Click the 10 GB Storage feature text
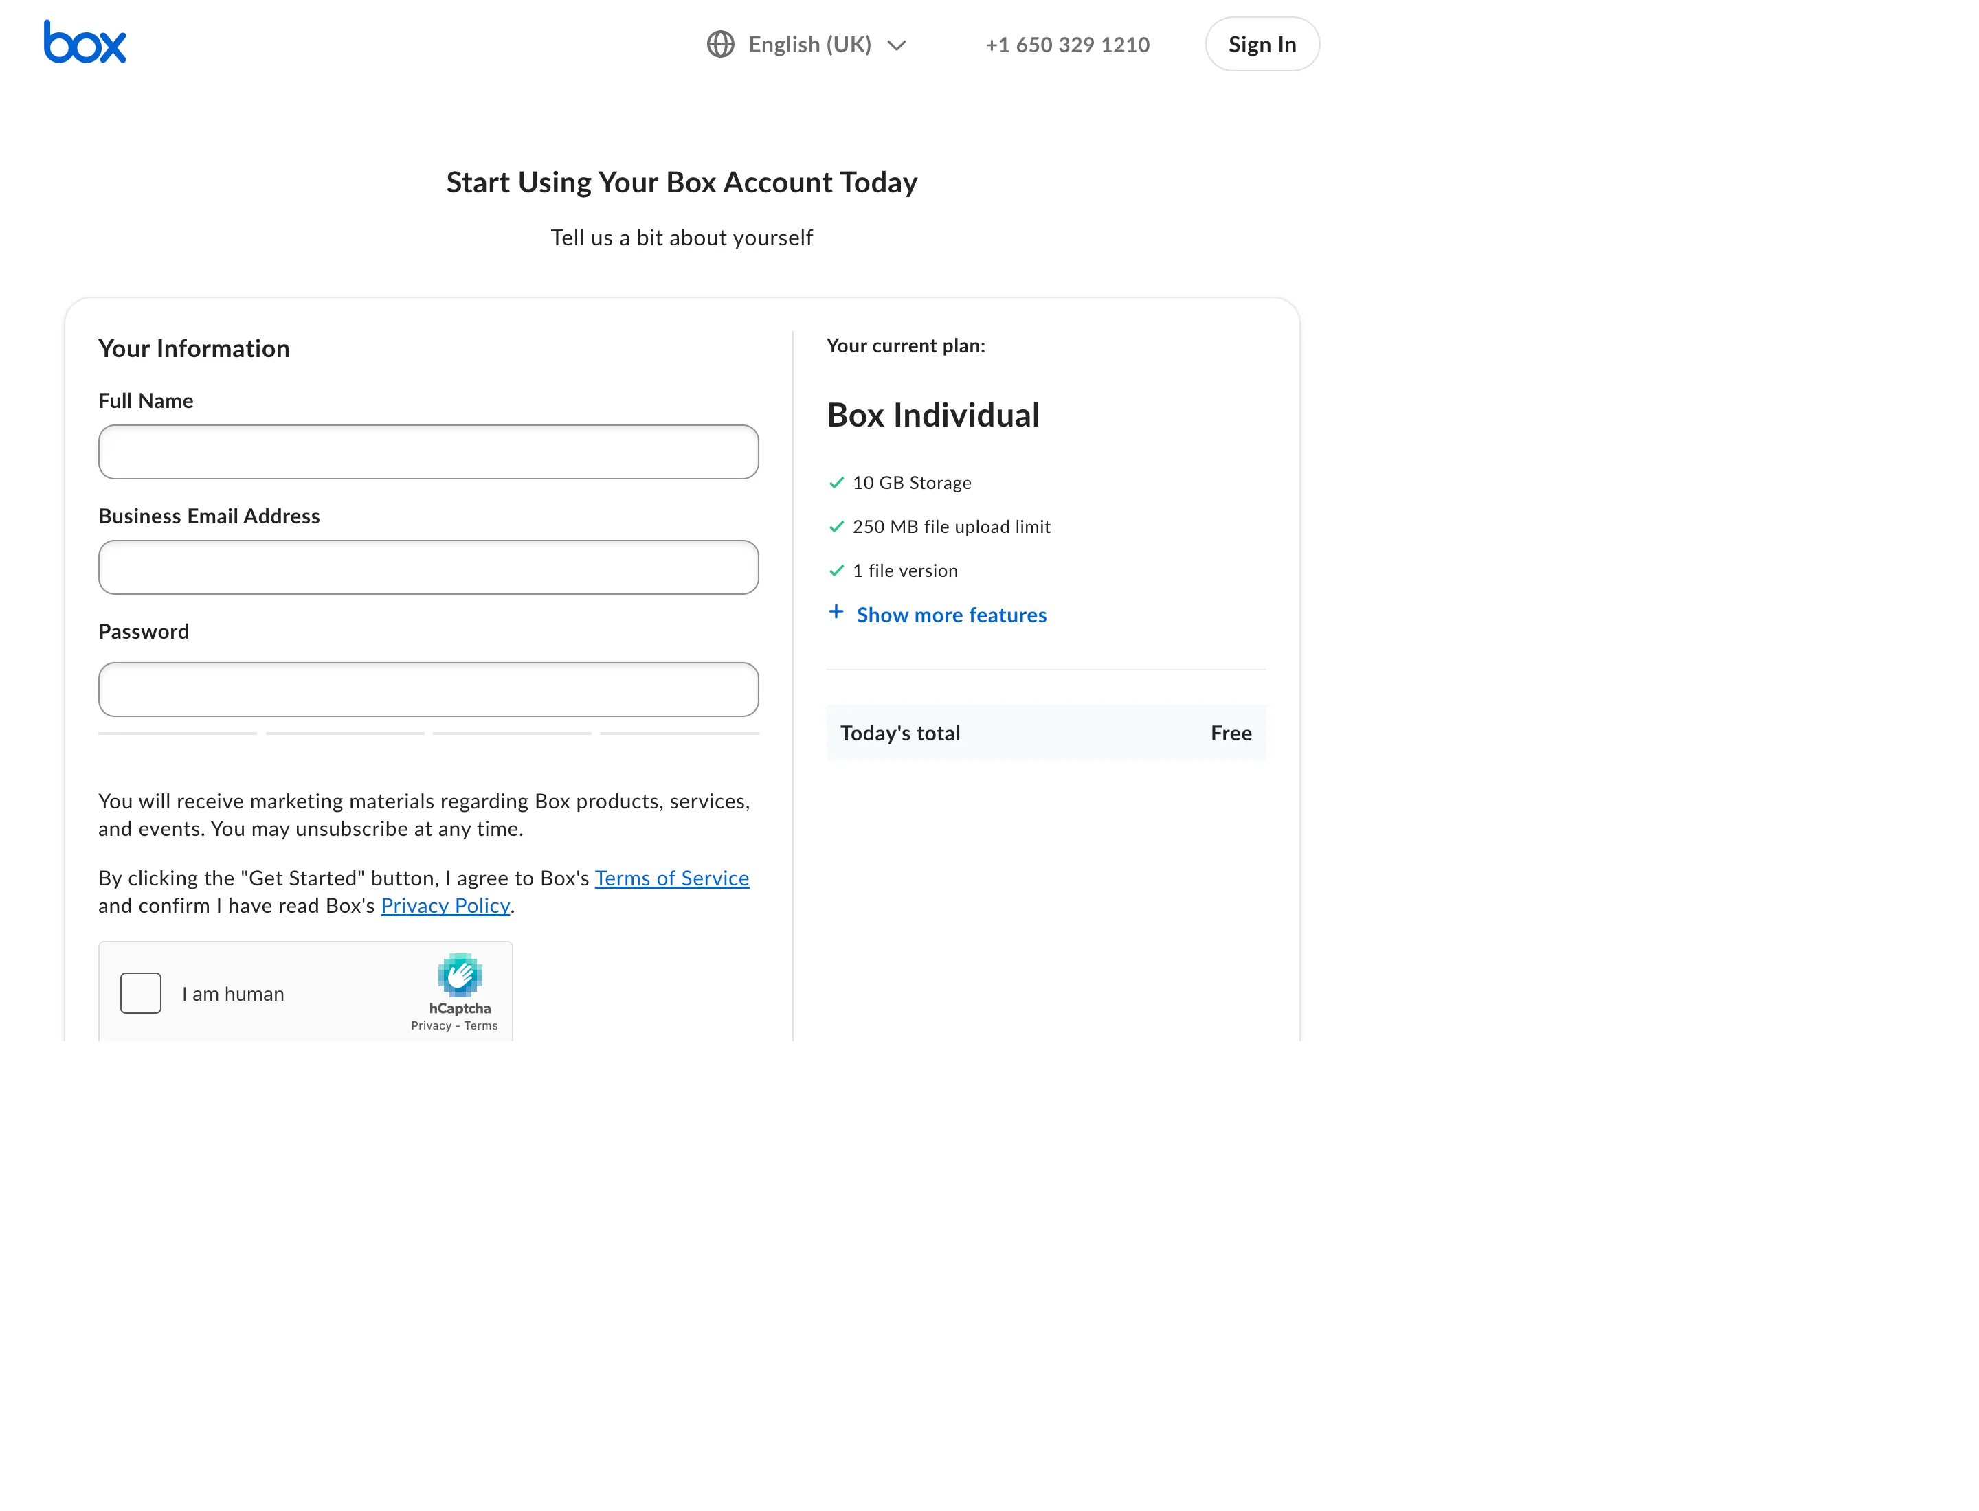Viewport: 1979px width, 1511px height. 912,482
